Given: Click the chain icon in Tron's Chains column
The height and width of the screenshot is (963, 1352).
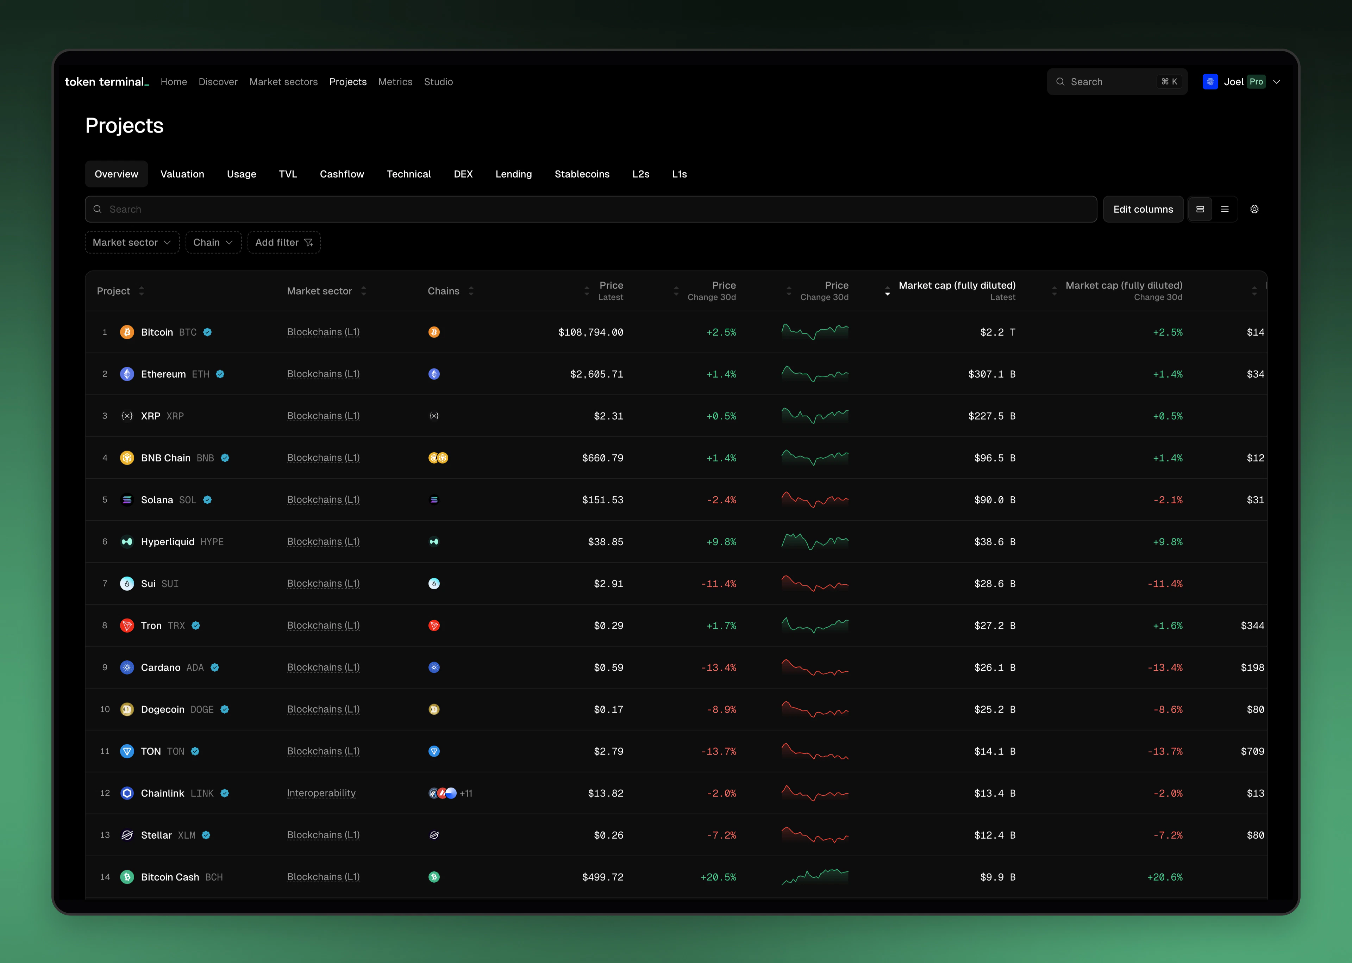Looking at the screenshot, I should click(434, 626).
